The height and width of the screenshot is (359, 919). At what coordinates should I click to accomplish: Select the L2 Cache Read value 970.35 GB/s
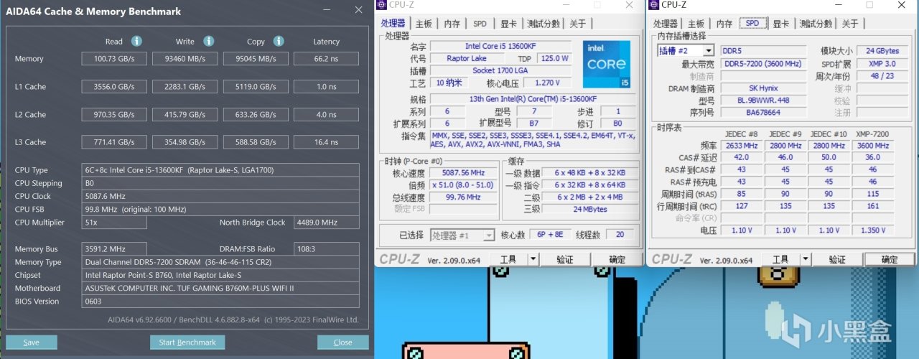[113, 114]
